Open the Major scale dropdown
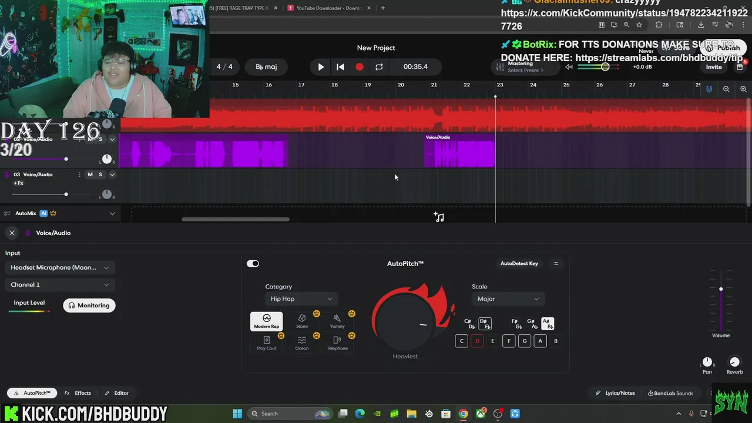Image resolution: width=752 pixels, height=423 pixels. point(508,299)
